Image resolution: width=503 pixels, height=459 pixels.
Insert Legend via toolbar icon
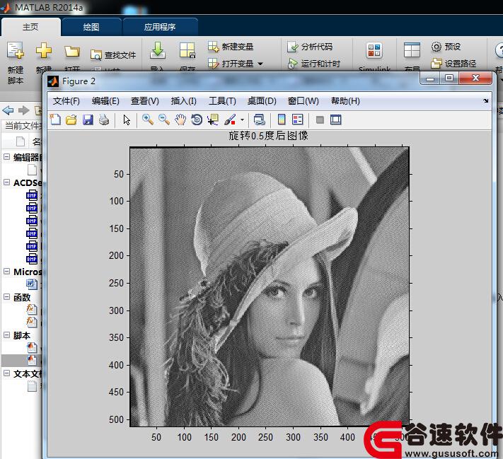coord(298,120)
